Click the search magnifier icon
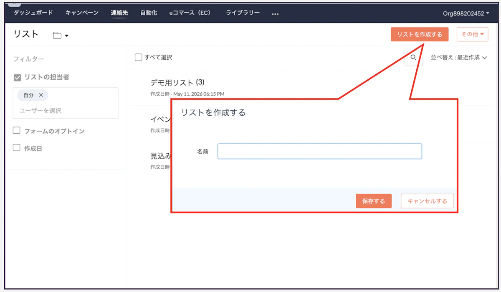The height and width of the screenshot is (292, 501). (x=413, y=58)
